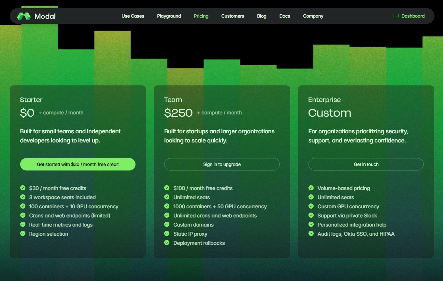Click the text "Static IP proxy"
The height and width of the screenshot is (281, 443).
tap(190, 234)
